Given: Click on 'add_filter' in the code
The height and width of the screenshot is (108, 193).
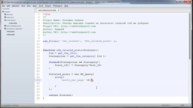Looking at the screenshot, I should click(x=50, y=41).
